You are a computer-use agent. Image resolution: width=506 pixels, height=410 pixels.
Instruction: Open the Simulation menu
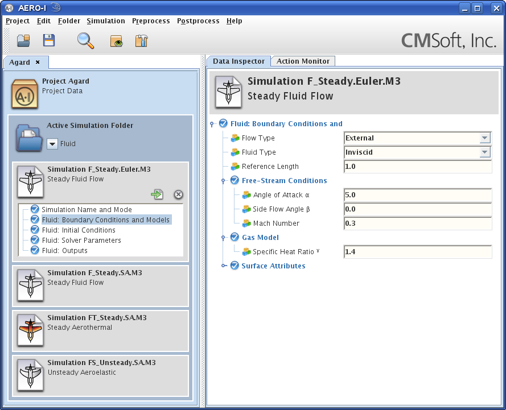pos(106,21)
